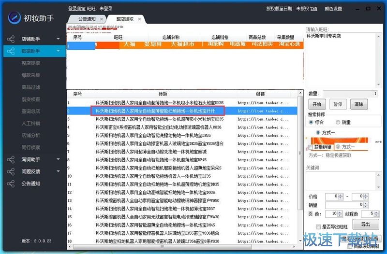Screen dimensions: 387x254
Task: Click the share icon beside 店铺助手
Action: click(x=11, y=39)
